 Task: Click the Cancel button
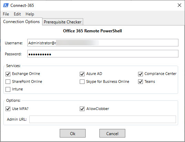(x=112, y=133)
